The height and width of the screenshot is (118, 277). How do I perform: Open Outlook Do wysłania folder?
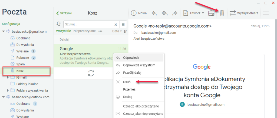[25, 110]
